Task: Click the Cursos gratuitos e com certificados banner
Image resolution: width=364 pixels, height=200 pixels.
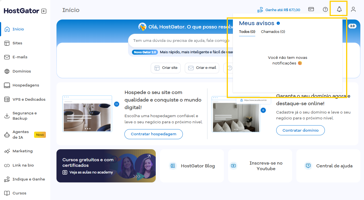Action: 106,166
